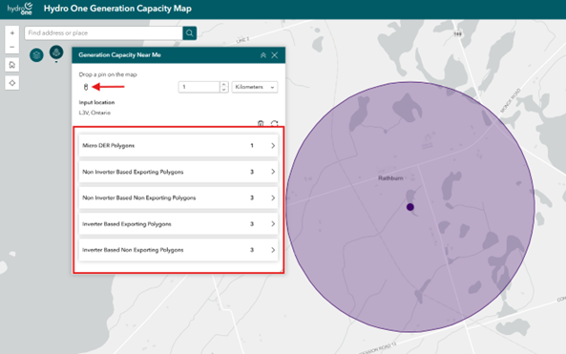Collapse the Generation Capacity panel

coord(263,55)
